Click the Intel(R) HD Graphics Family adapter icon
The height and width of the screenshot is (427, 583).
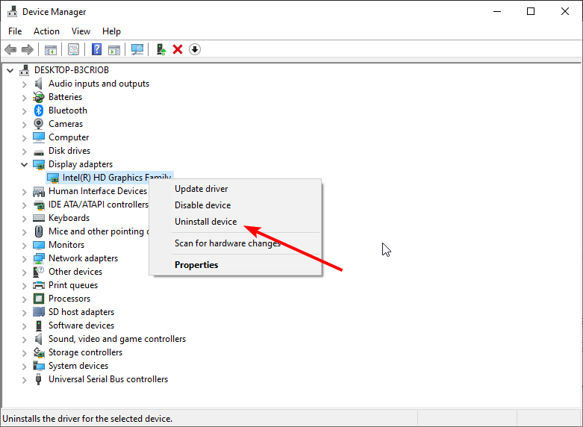point(53,178)
